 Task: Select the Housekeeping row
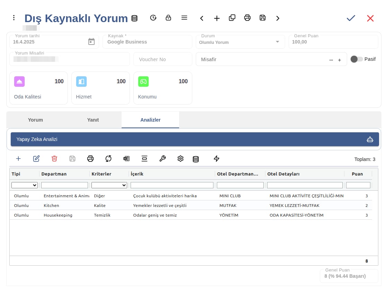point(191,215)
